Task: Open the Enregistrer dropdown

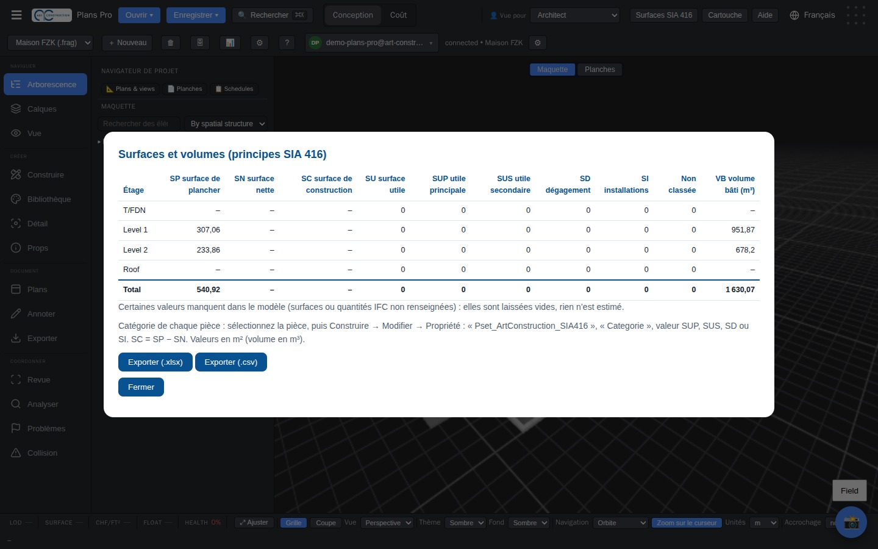Action: pos(196,15)
